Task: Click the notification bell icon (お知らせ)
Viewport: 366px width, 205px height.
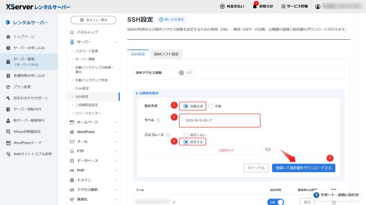Action: [255, 6]
